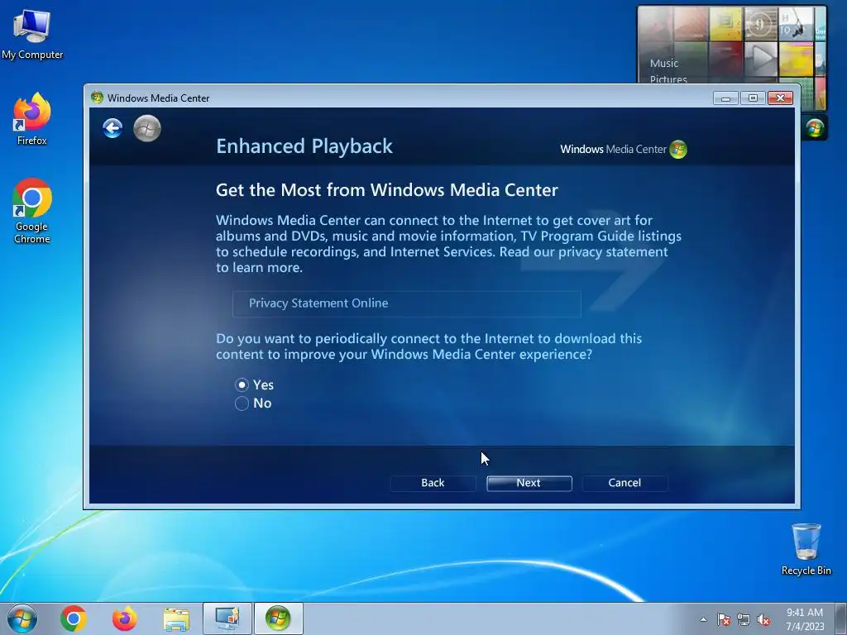Show hidden tray icons arrow
The height and width of the screenshot is (635, 847).
coord(703,619)
